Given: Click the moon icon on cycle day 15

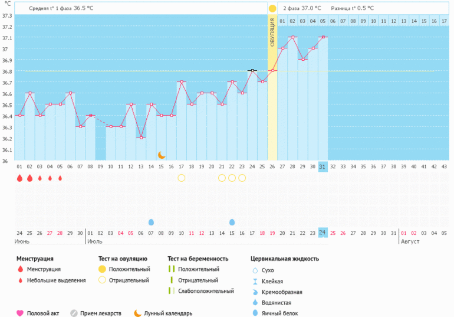Looking at the screenshot, I should [162, 155].
